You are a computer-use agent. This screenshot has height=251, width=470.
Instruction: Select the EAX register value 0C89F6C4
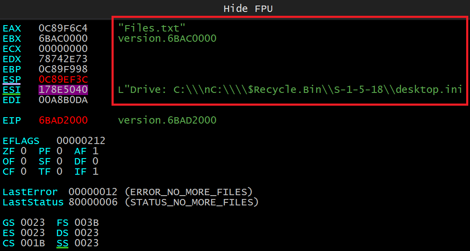(63, 29)
